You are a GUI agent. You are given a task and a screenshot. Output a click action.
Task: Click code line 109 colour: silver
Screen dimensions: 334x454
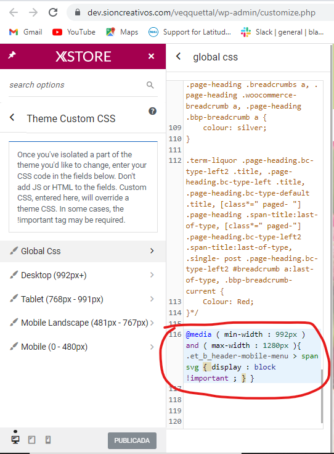coord(234,128)
